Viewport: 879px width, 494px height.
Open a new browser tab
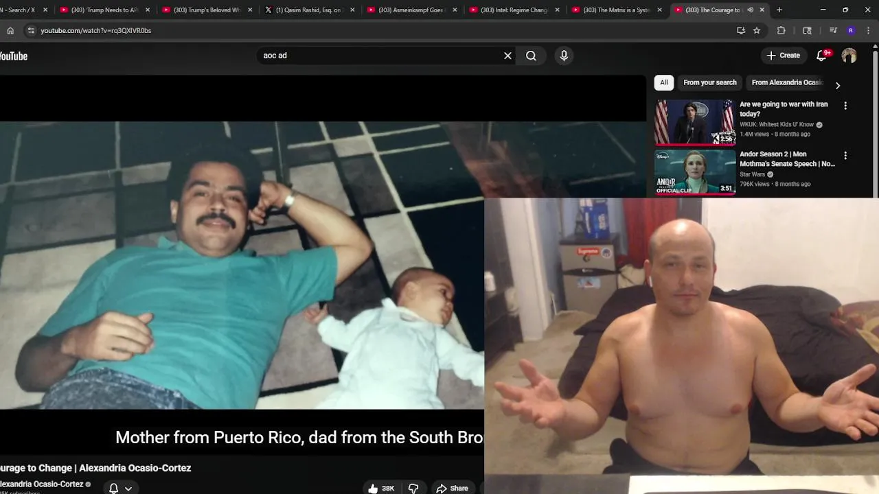[x=779, y=10]
